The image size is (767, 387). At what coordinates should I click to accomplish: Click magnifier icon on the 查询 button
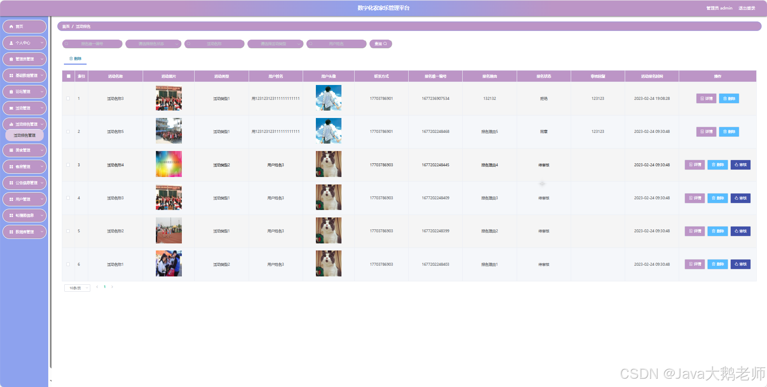point(385,44)
